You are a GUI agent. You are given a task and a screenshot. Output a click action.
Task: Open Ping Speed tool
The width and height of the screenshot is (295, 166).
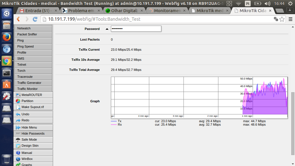[x=33, y=46]
